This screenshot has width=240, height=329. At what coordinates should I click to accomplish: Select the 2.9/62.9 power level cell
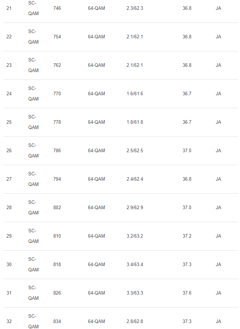[x=135, y=207]
